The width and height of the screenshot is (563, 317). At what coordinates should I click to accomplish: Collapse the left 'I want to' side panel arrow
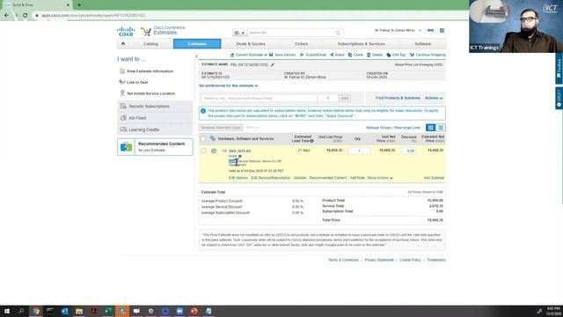(x=196, y=56)
